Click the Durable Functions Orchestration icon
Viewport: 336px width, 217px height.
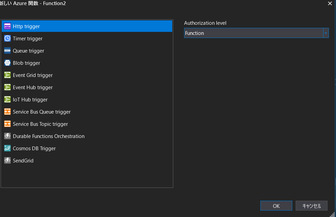click(x=7, y=136)
